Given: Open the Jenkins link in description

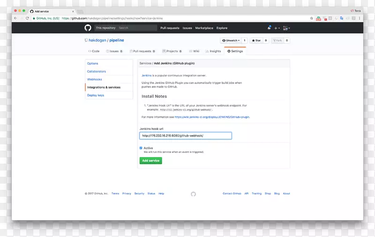Looking at the screenshot, I should (x=146, y=76).
